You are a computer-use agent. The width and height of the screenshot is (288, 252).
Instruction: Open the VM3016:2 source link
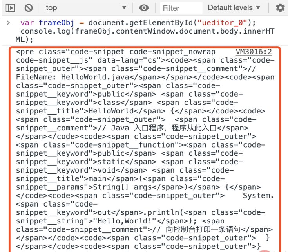pyautogui.click(x=254, y=52)
